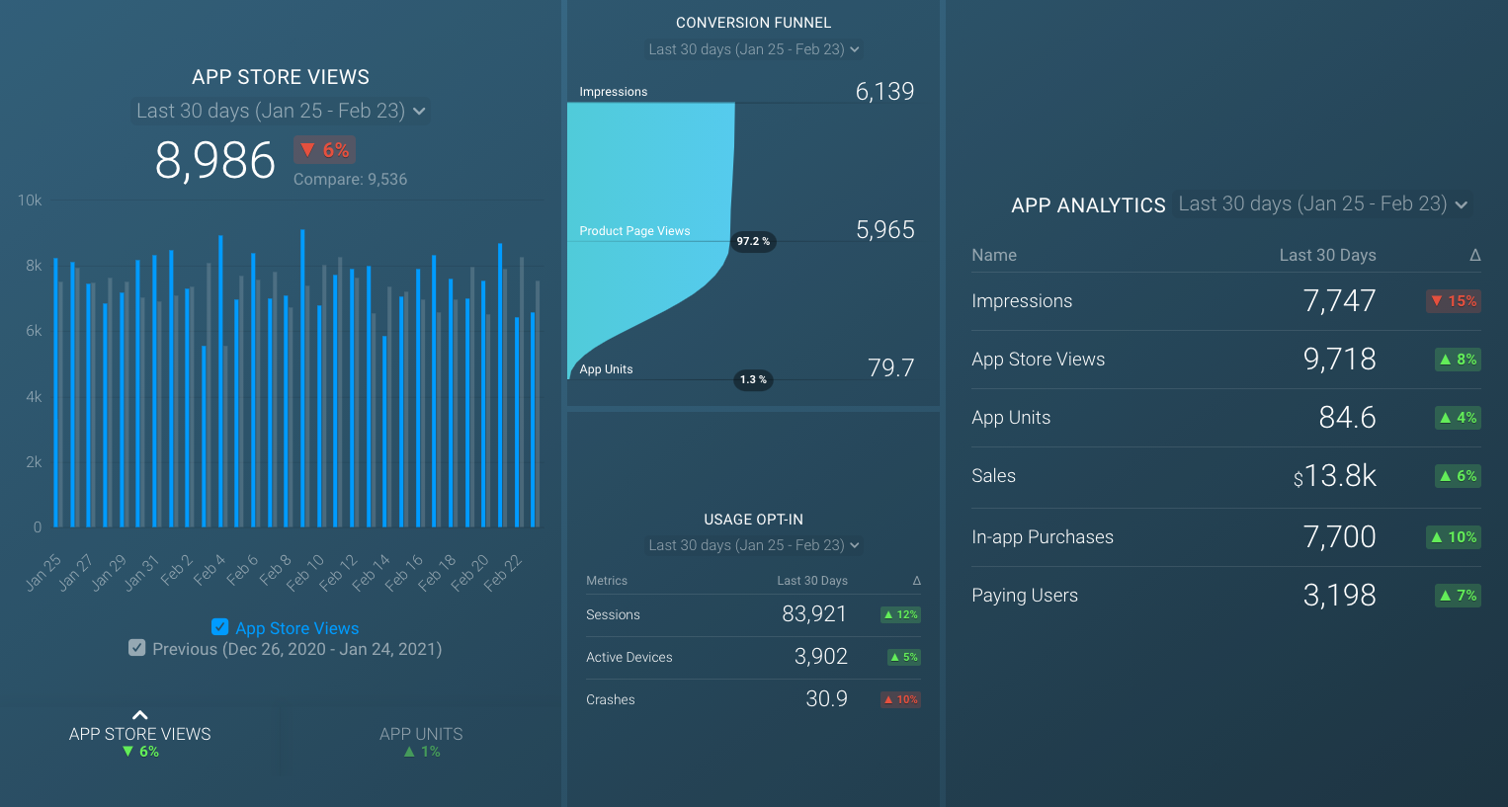Click the Paying Users row label
This screenshot has height=807, width=1508.
[1025, 596]
